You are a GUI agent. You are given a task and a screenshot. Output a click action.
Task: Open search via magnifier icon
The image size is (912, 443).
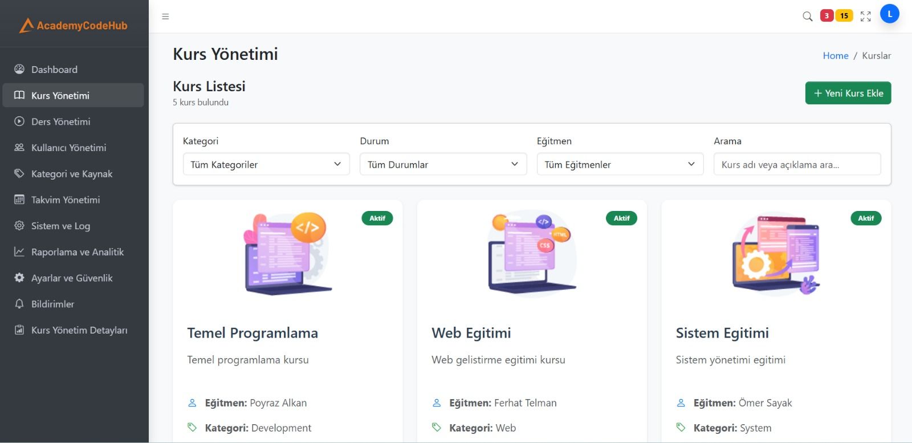807,16
